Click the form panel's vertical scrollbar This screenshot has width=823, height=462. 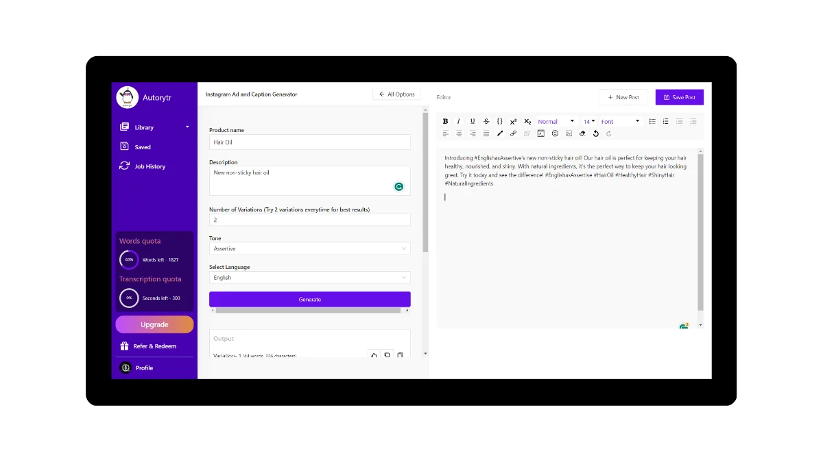point(425,181)
